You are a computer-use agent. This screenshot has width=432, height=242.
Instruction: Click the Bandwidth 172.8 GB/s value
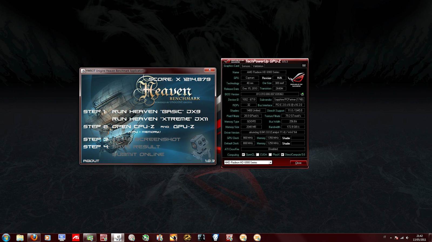click(x=293, y=127)
